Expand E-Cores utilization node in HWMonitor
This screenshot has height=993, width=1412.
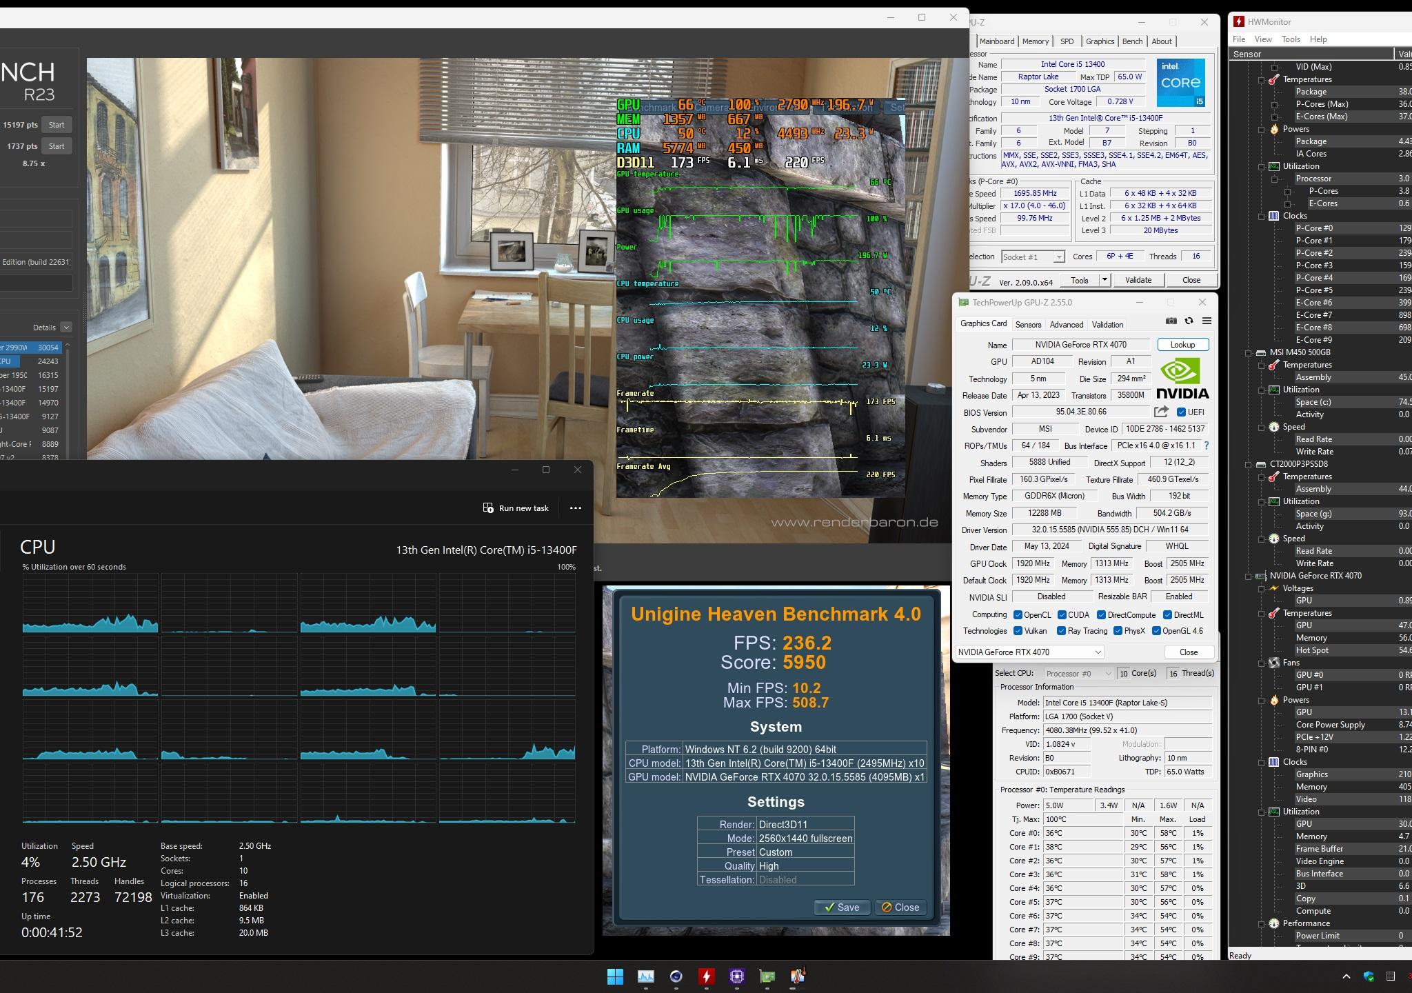1287,203
